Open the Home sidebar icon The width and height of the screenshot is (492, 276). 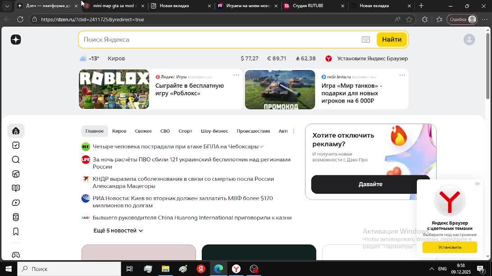[16, 131]
